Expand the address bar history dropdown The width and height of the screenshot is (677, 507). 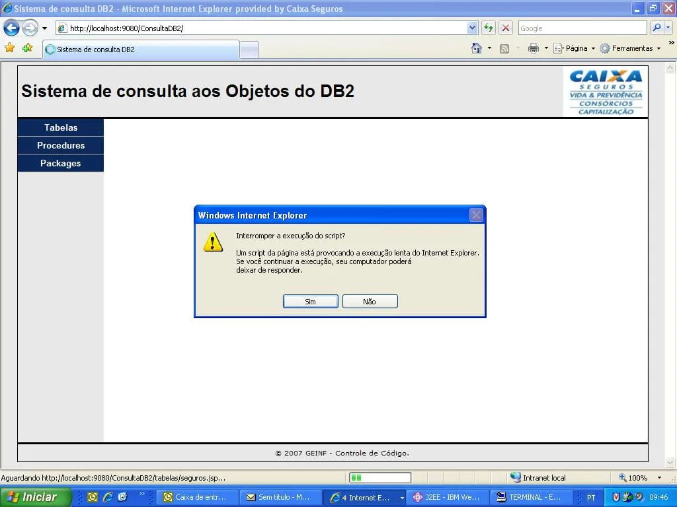click(472, 28)
